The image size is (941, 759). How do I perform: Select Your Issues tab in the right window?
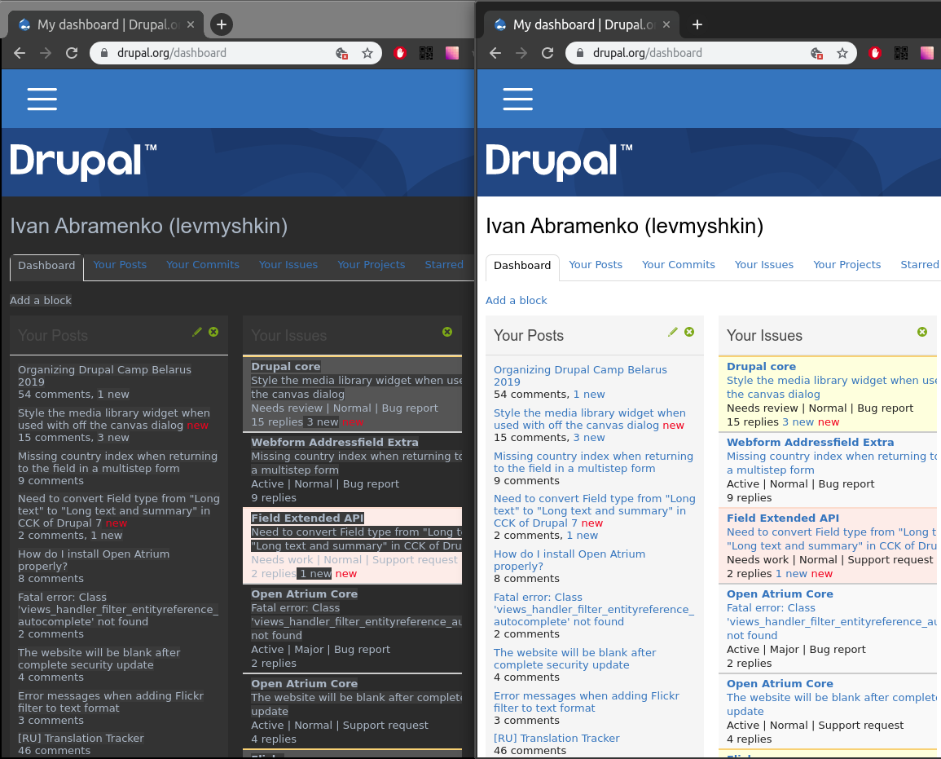point(763,265)
